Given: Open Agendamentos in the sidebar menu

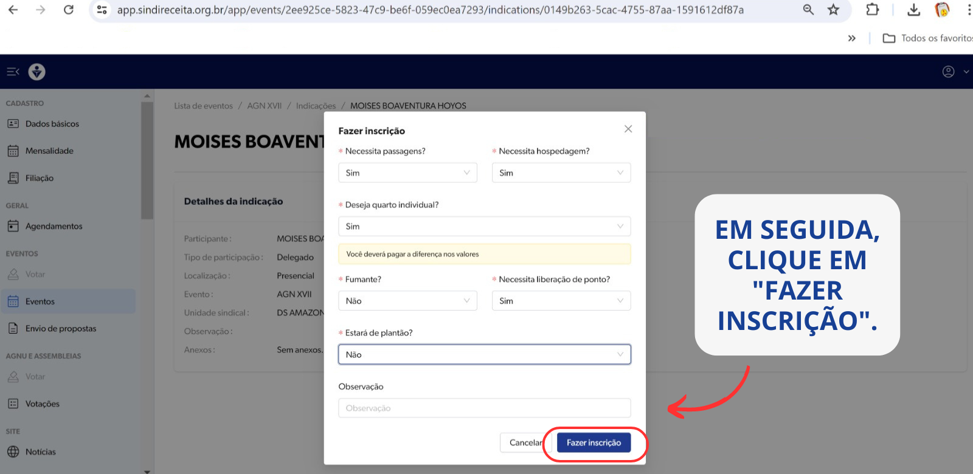Looking at the screenshot, I should point(54,226).
